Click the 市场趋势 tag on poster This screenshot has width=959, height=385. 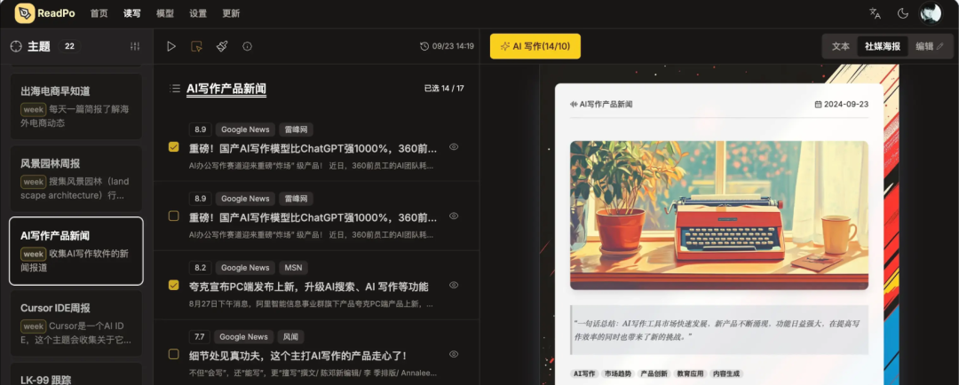click(x=618, y=374)
